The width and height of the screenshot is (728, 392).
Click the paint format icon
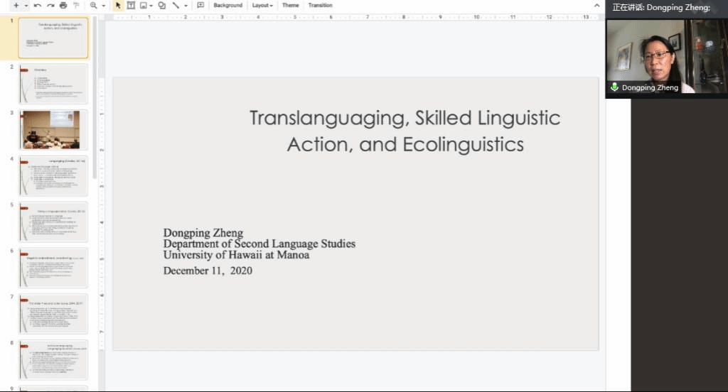76,5
